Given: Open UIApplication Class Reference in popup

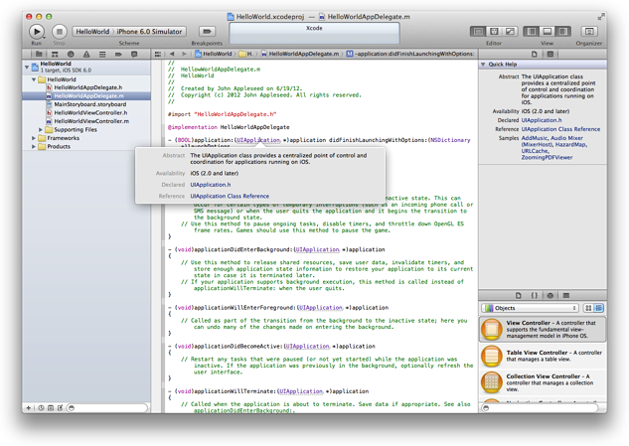Looking at the screenshot, I should point(230,197).
